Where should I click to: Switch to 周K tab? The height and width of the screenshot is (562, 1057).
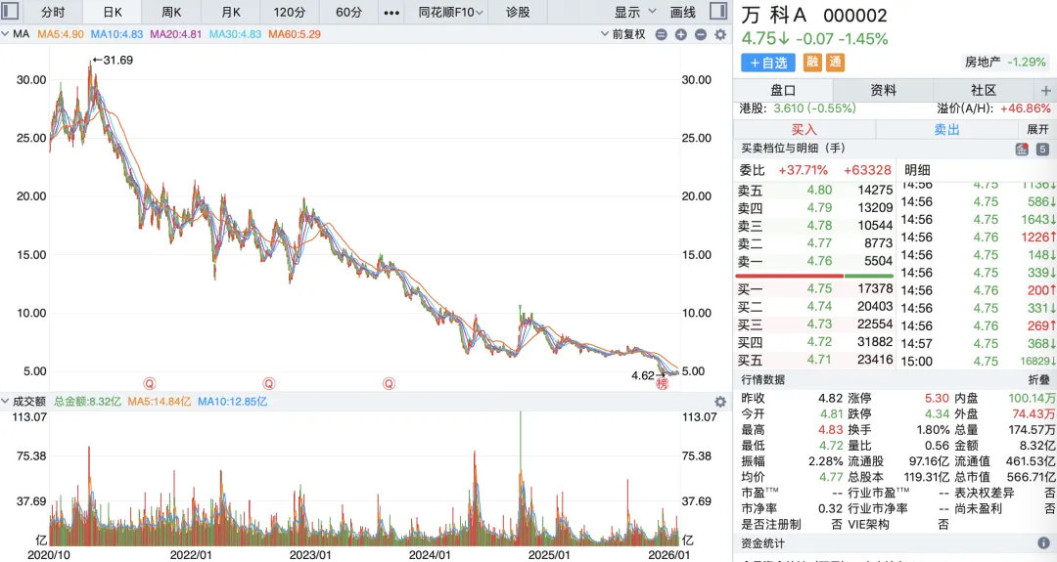coord(171,12)
